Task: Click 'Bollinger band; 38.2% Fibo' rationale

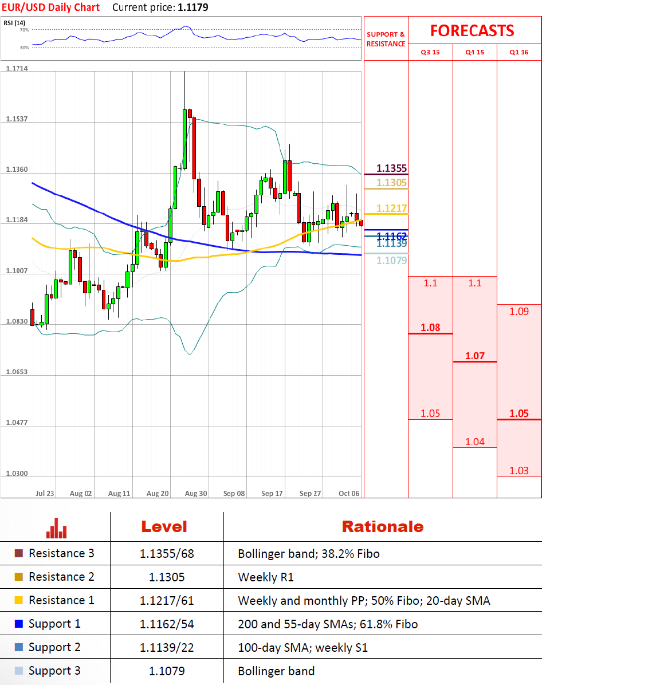Action: [x=309, y=554]
